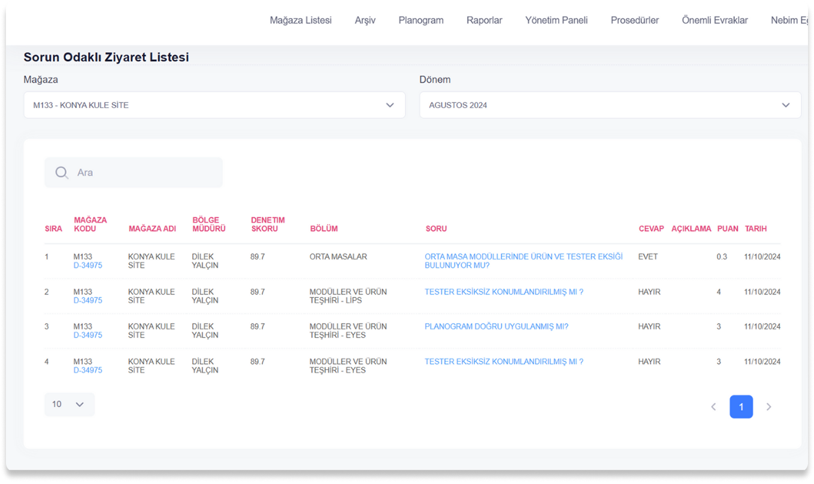Open the Mağaza store dropdown

tap(214, 105)
